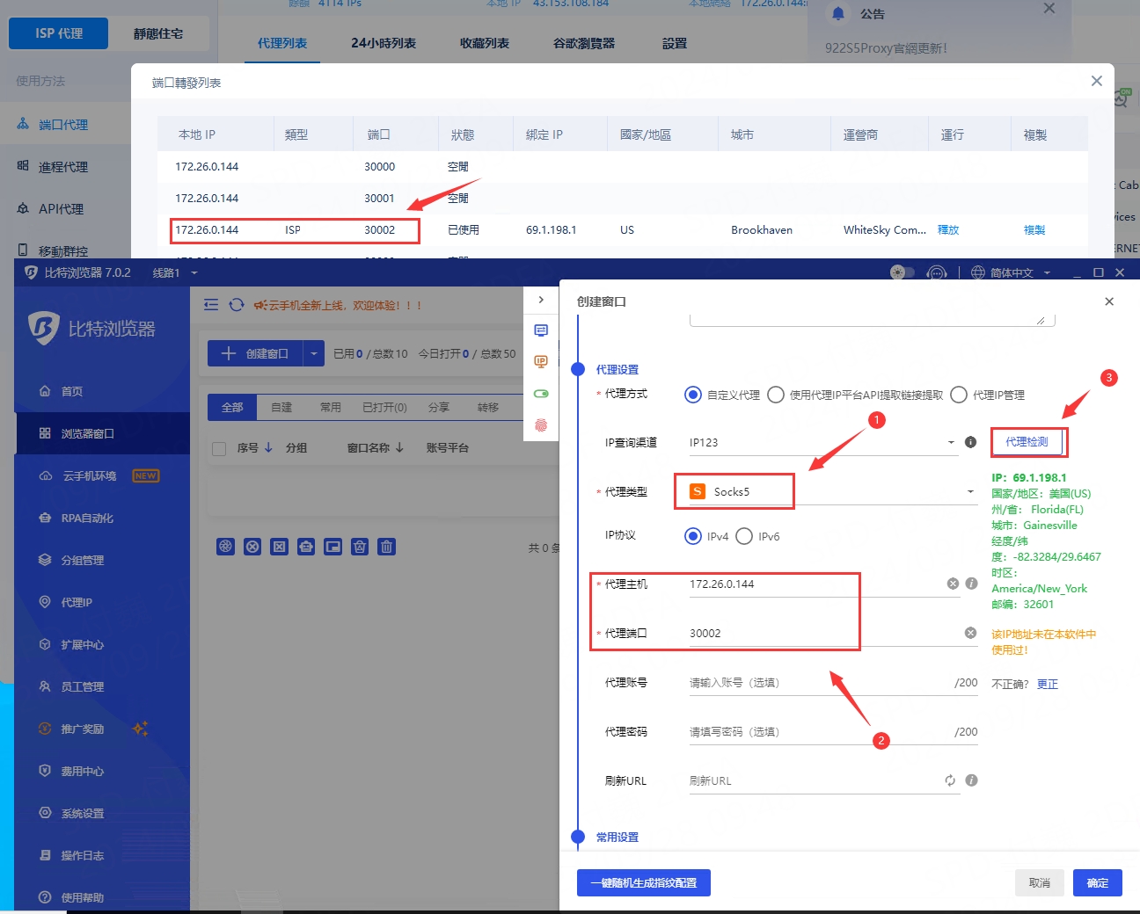Screen dimensions: 1140x914
Task: Click the info icon next to IP查询渠道
Action: [x=970, y=442]
